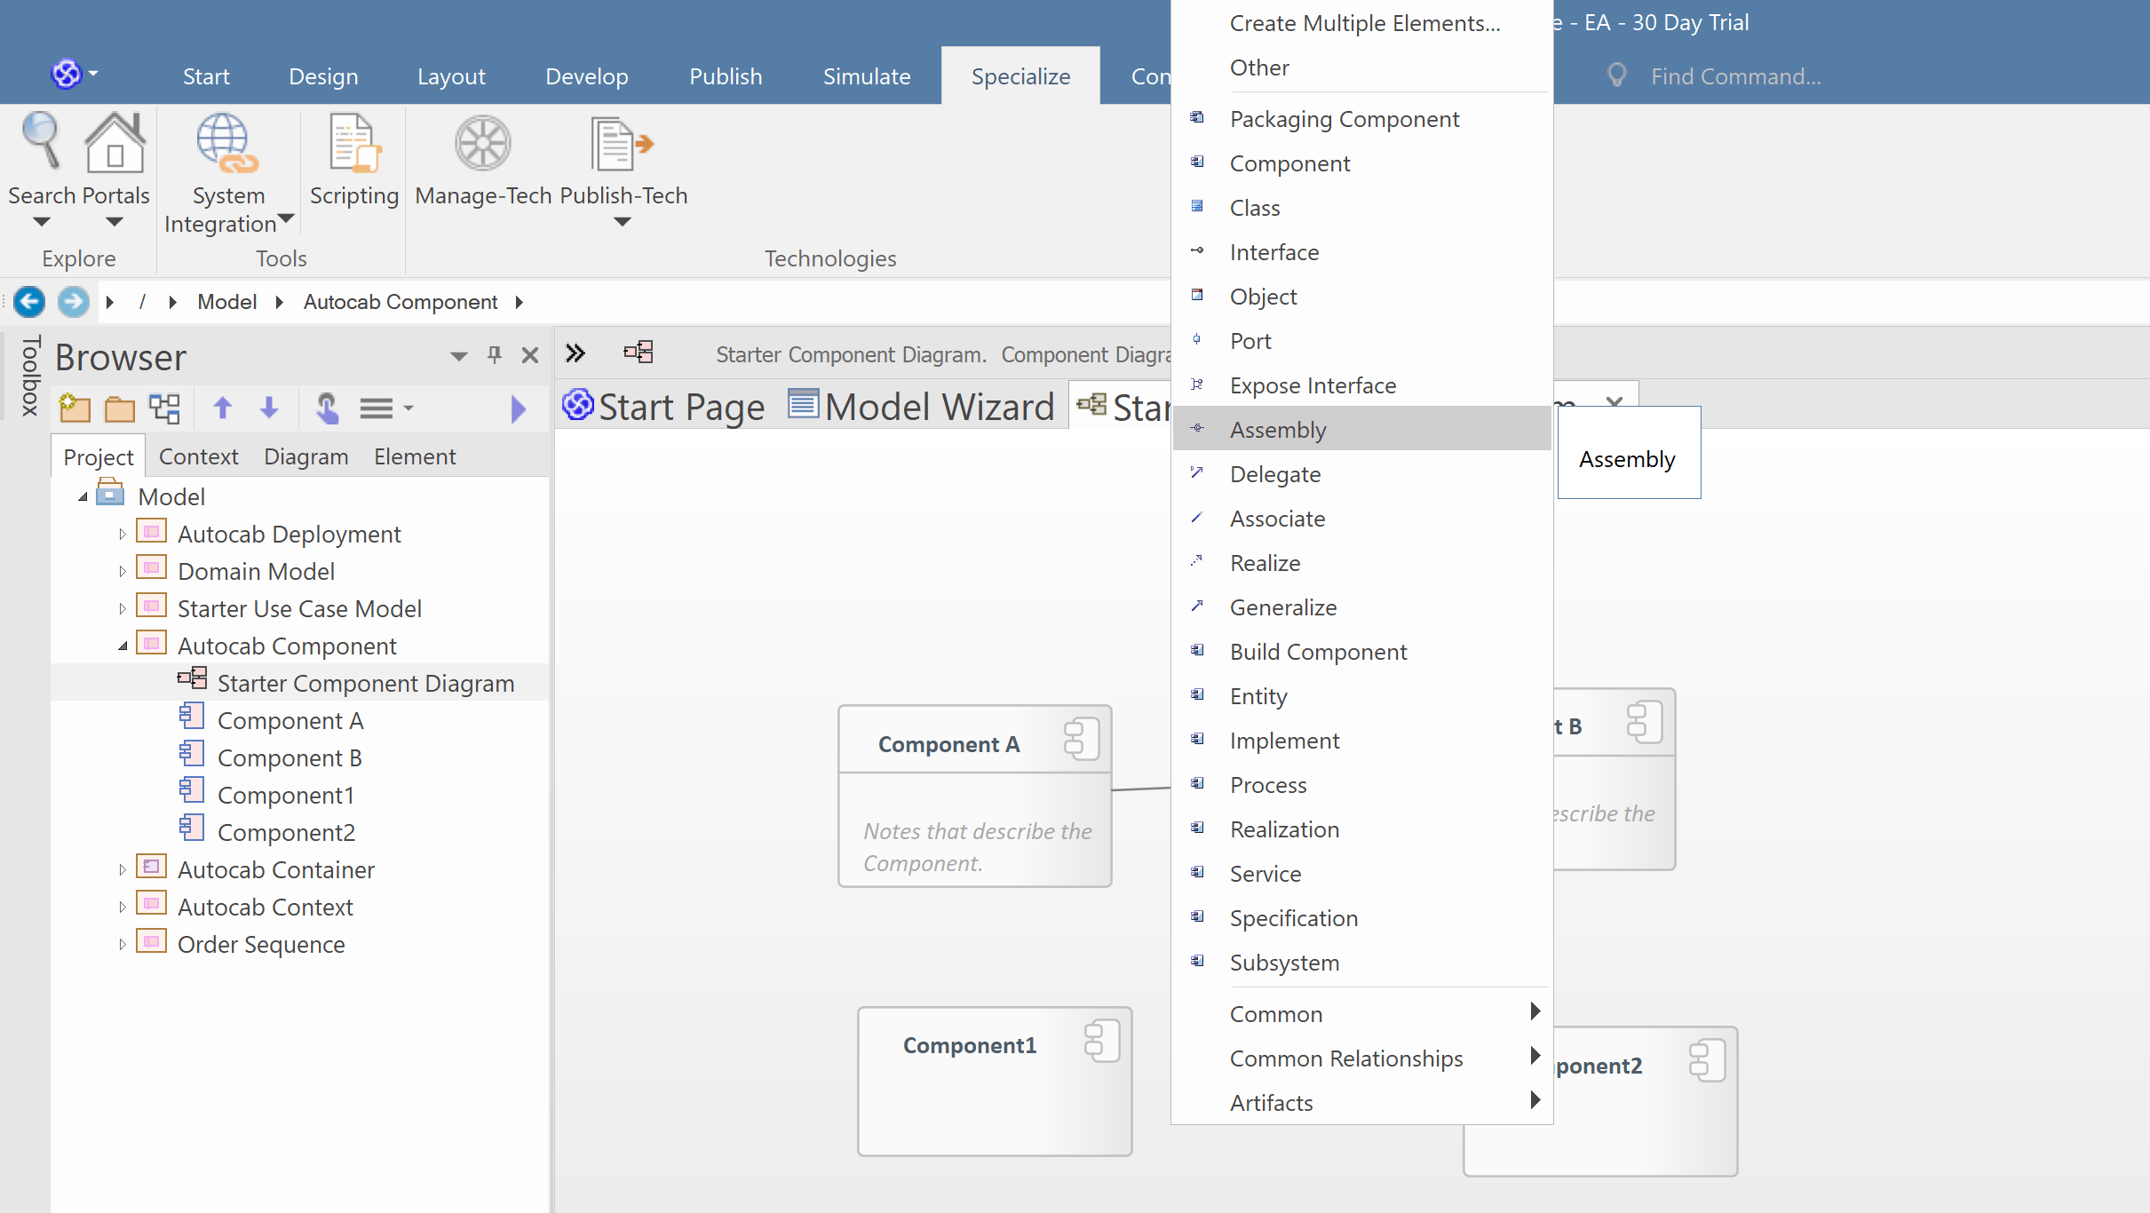Click the new diagram icon in Browser toolbar
Viewport: 2150px width, 1213px height.
(164, 408)
